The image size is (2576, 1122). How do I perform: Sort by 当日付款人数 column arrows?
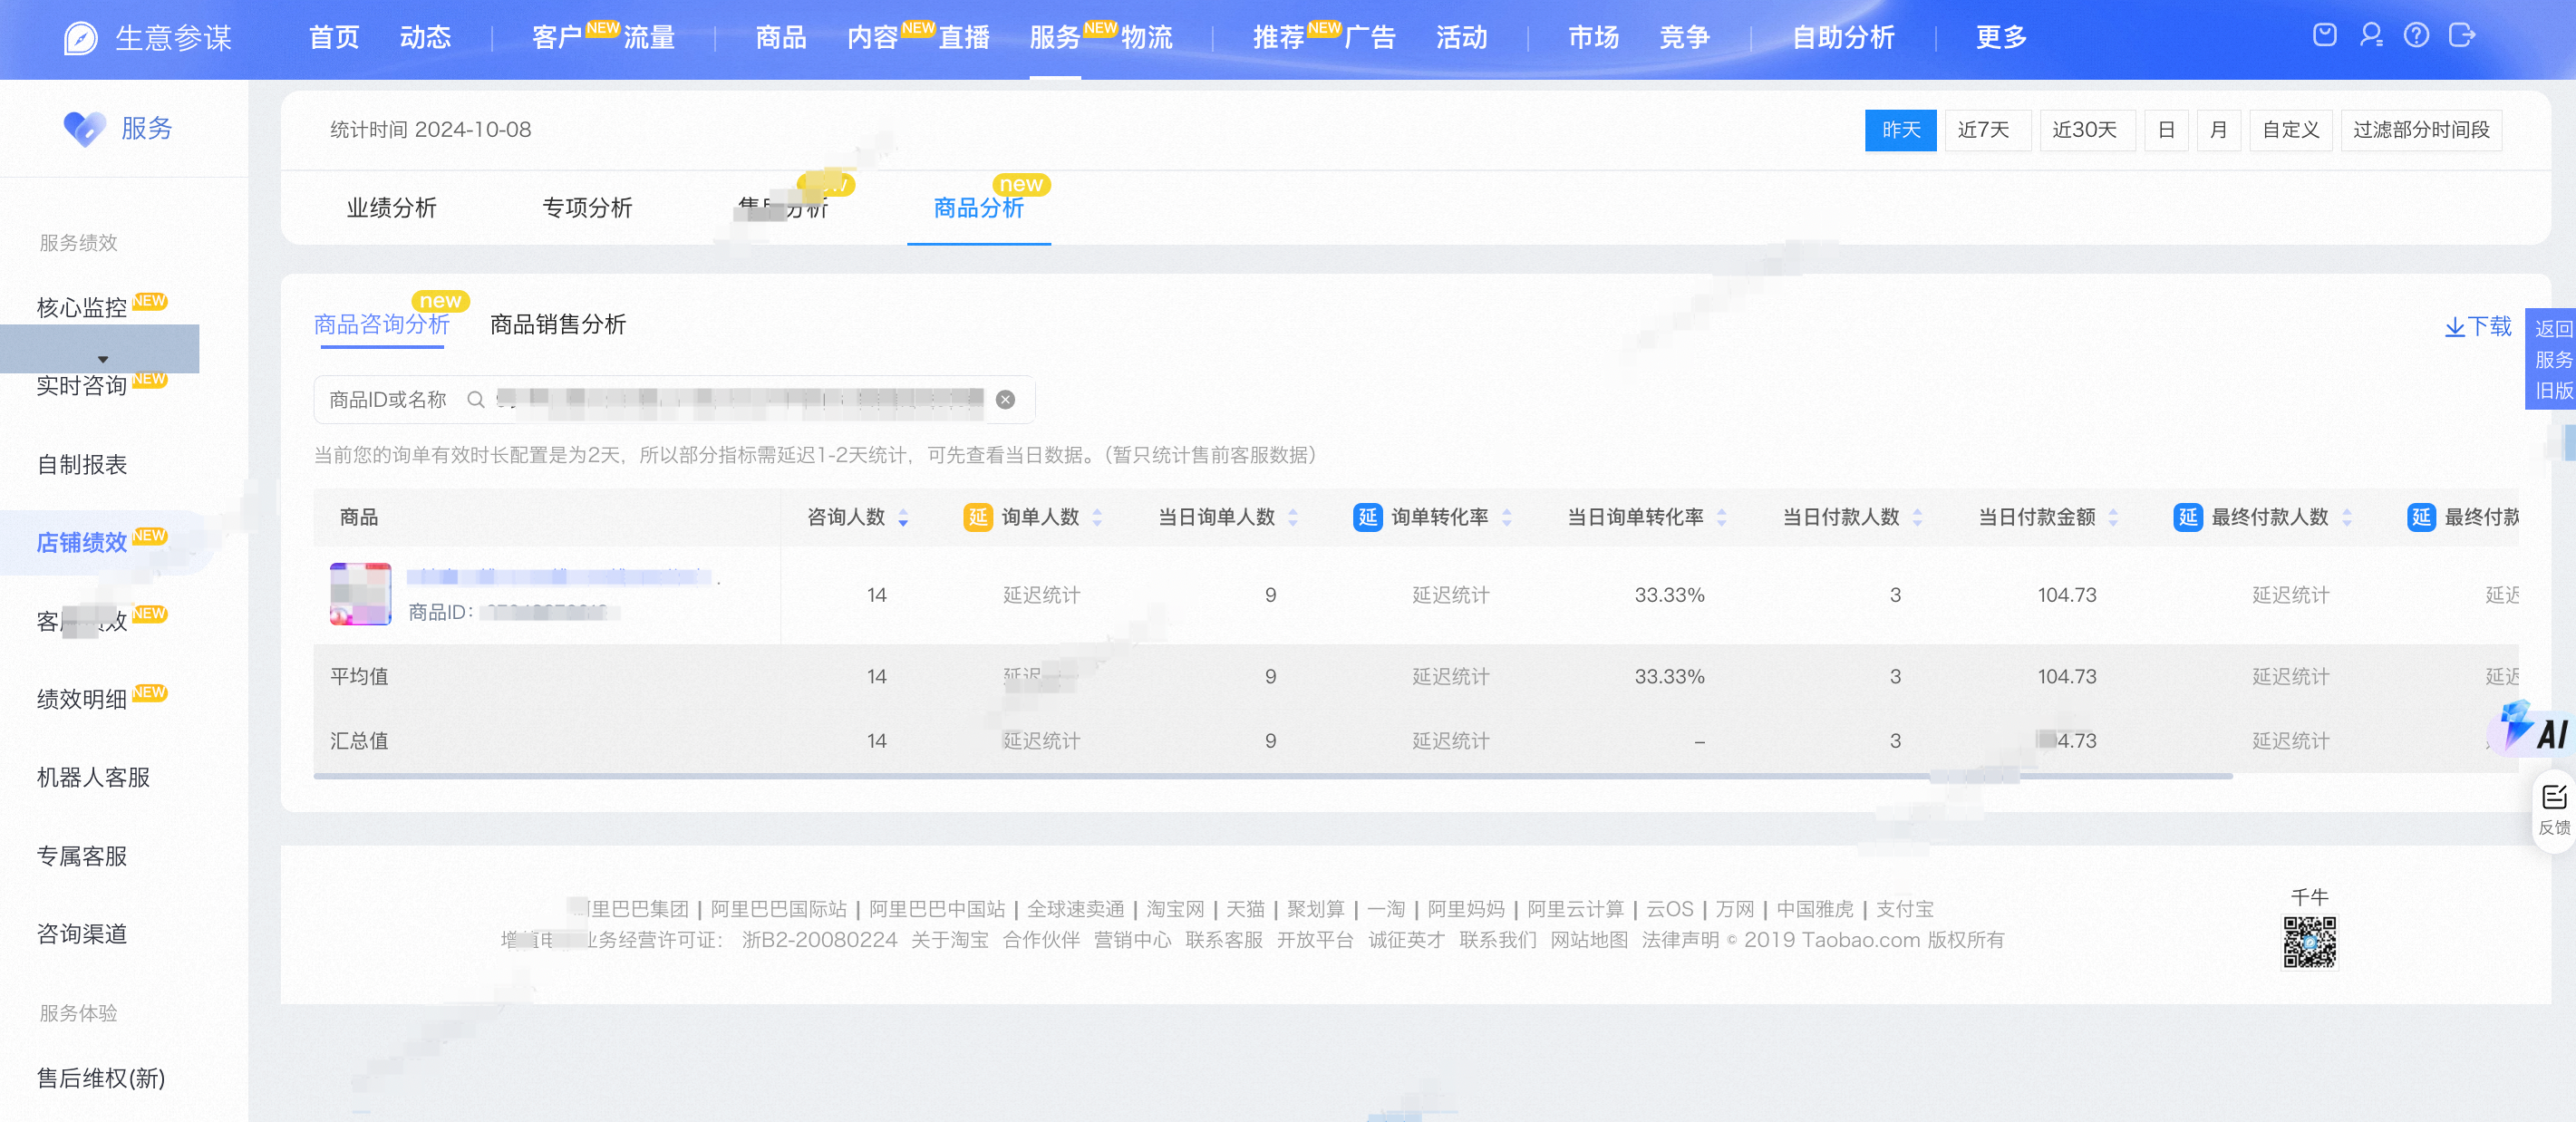(1918, 517)
